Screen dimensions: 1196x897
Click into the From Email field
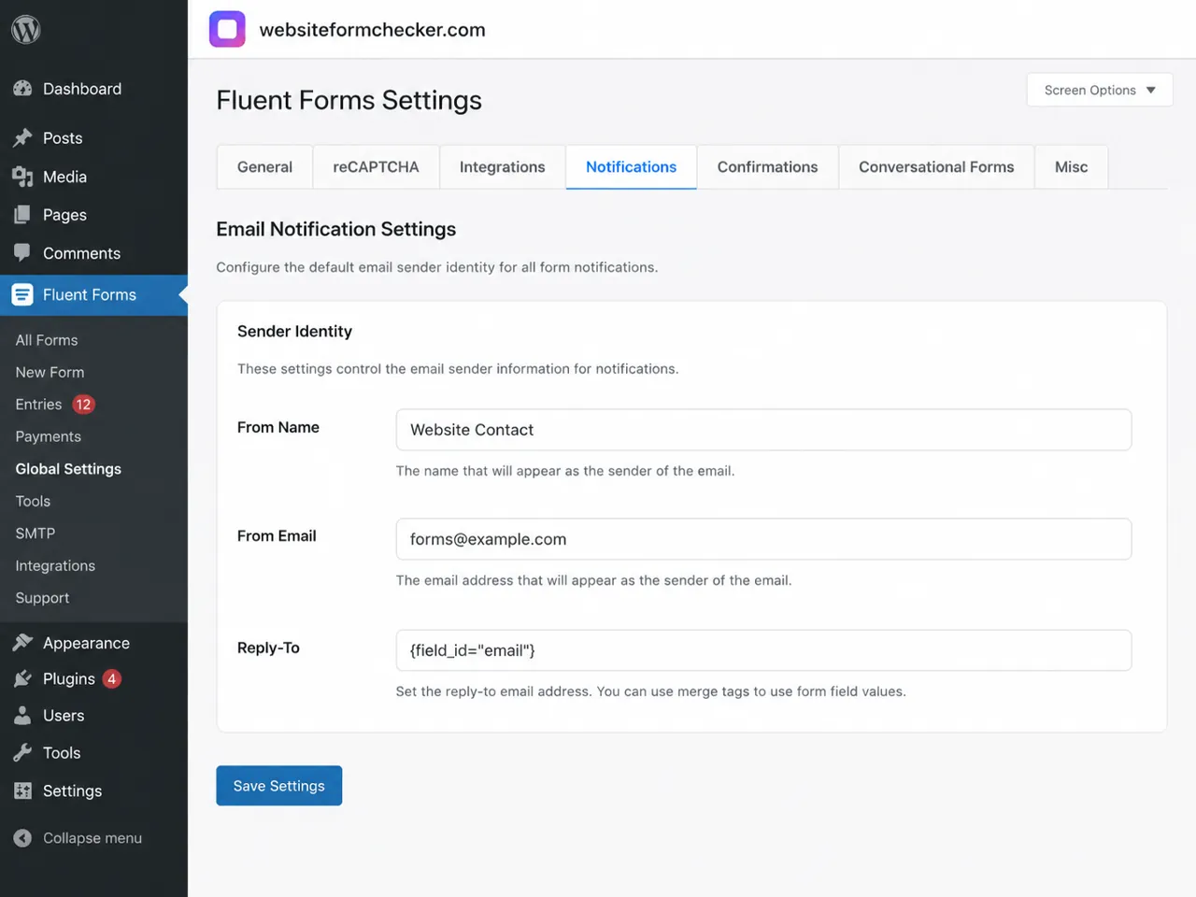(x=763, y=539)
